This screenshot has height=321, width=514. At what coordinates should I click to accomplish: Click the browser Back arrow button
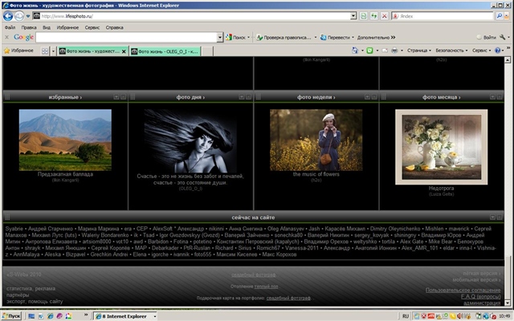click(x=10, y=15)
